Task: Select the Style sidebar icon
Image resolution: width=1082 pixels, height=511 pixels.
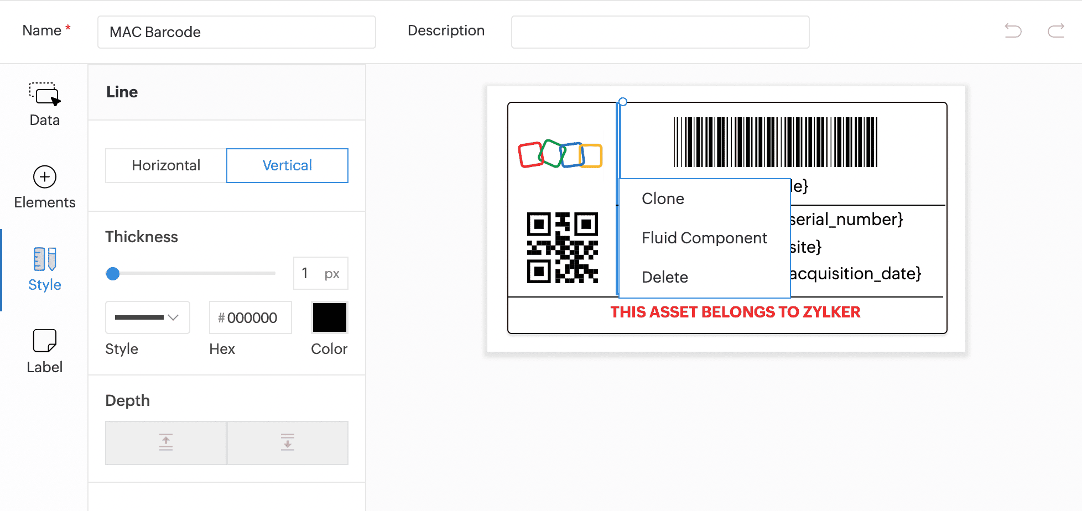Action: [x=45, y=260]
